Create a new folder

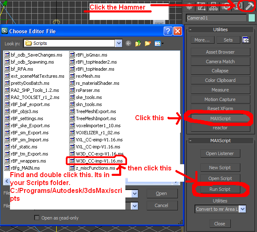[148, 43]
